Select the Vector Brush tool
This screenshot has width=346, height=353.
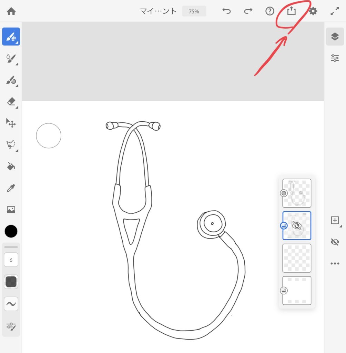pos(11,80)
